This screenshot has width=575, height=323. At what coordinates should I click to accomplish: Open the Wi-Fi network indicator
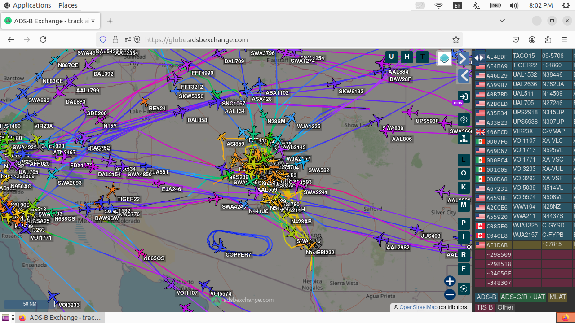coord(439,5)
